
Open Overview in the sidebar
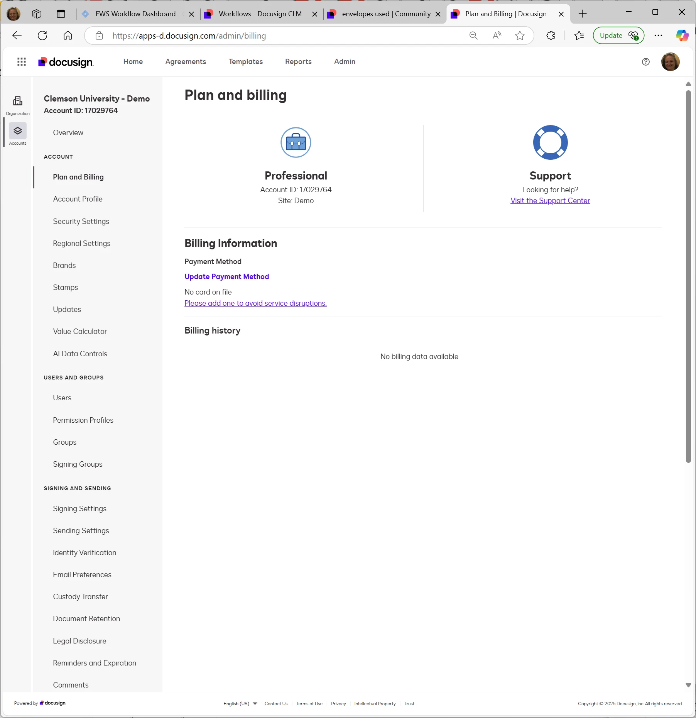click(x=68, y=132)
